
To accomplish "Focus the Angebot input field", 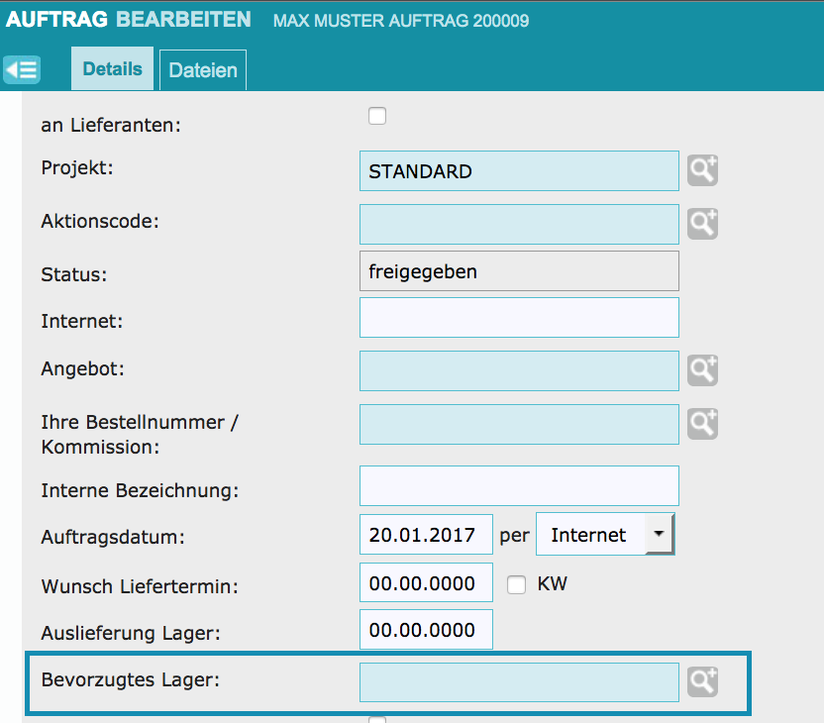I will click(x=519, y=370).
